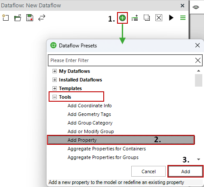Screen dimensions: 204x187
Task: Click the scroll up arrow in presets list
Action: coord(198,71)
